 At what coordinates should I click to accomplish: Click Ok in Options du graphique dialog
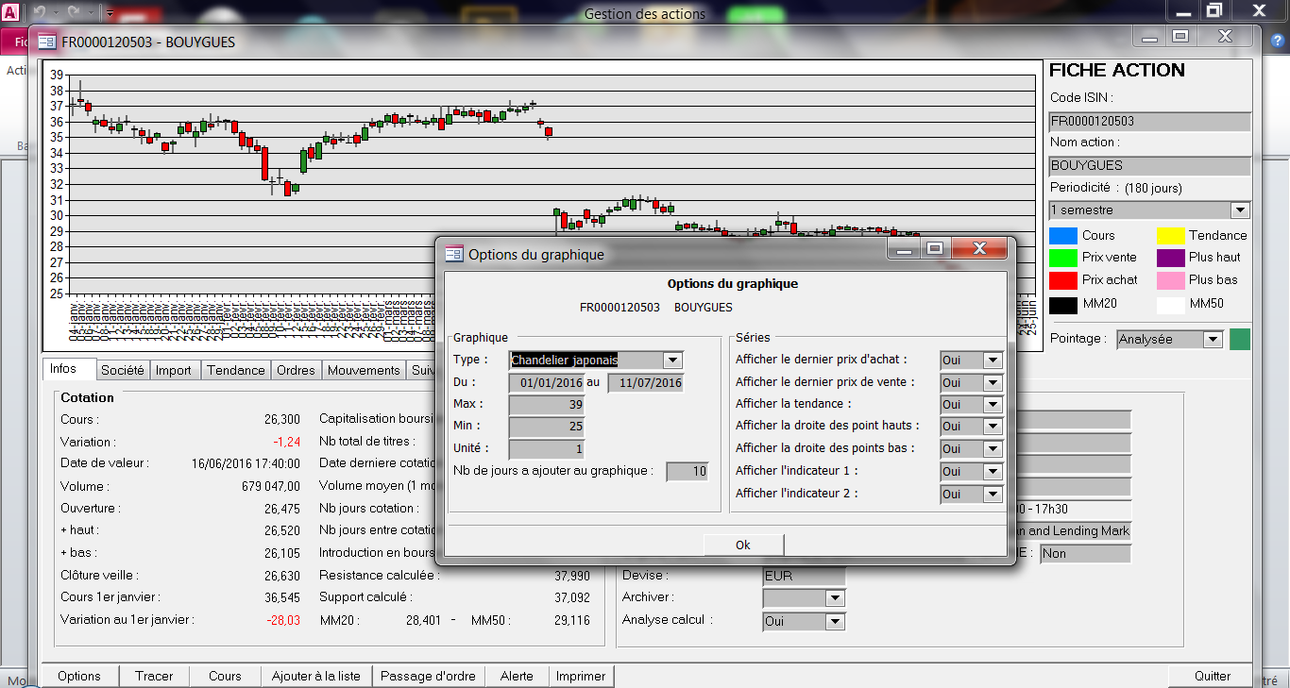tap(743, 545)
